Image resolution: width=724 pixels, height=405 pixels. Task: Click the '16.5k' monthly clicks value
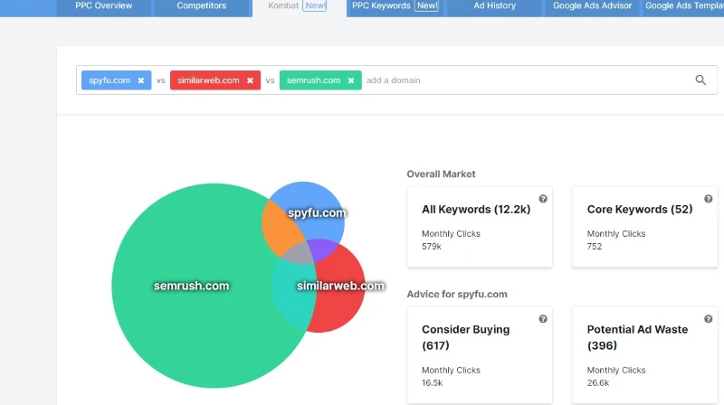(433, 382)
